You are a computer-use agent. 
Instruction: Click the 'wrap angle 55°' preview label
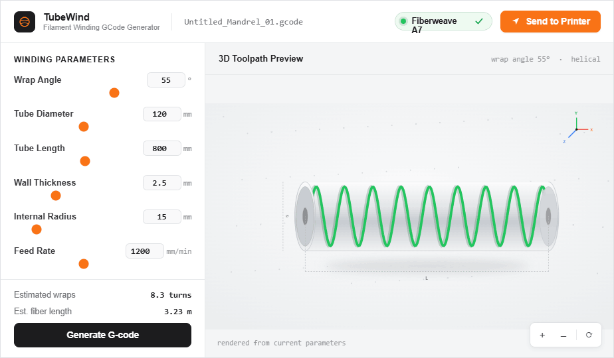tap(520, 59)
